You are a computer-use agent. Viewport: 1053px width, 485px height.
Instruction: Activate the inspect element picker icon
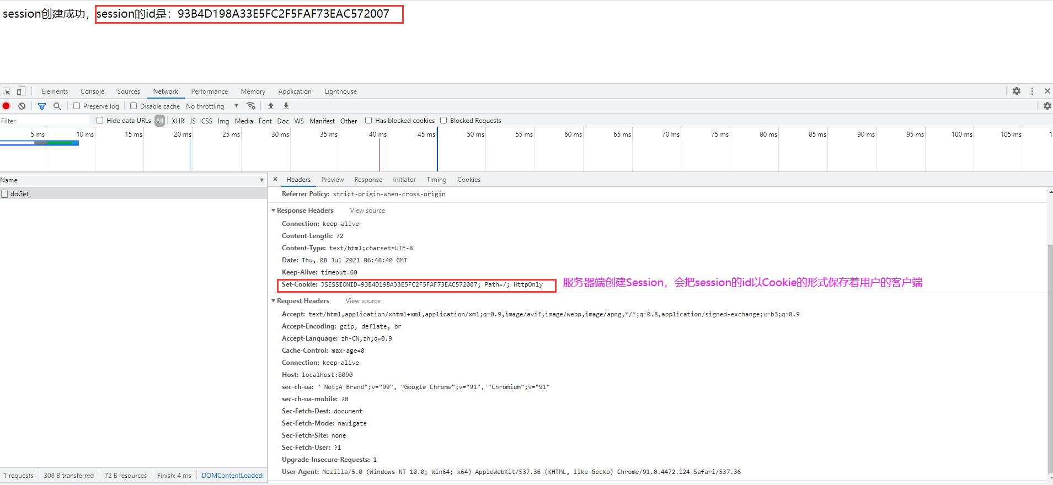[7, 91]
